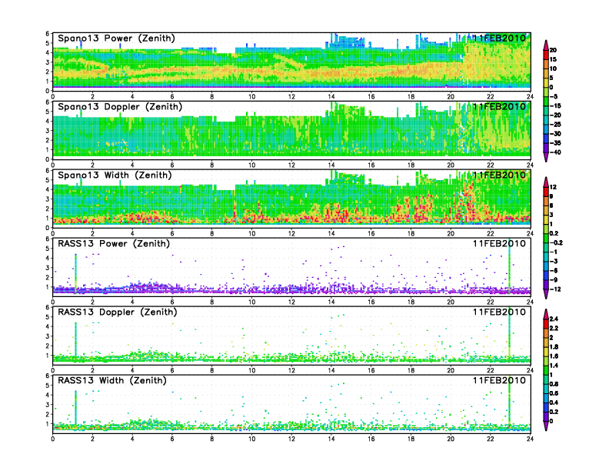The image size is (609, 471).
Task: Click the RASS13 Width (Zenith) panel title
Action: click(111, 380)
